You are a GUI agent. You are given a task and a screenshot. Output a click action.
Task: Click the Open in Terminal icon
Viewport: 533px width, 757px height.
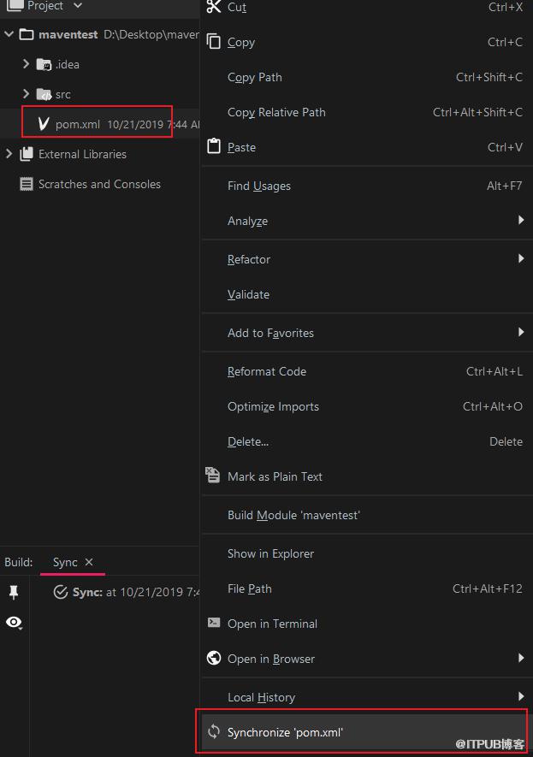[213, 623]
